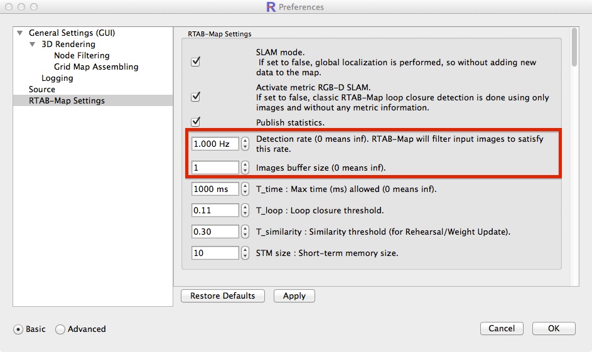
Task: Collapse the General Settings (GUI) tree node
Action: [20, 33]
